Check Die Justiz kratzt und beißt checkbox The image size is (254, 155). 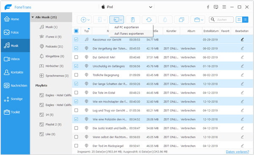point(76,128)
